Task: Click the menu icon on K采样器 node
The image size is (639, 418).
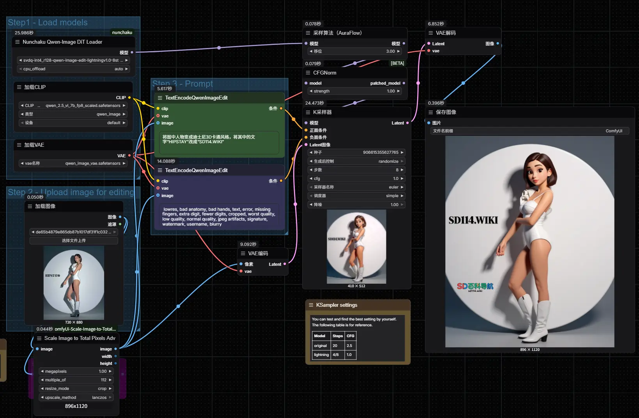Action: tap(308, 112)
